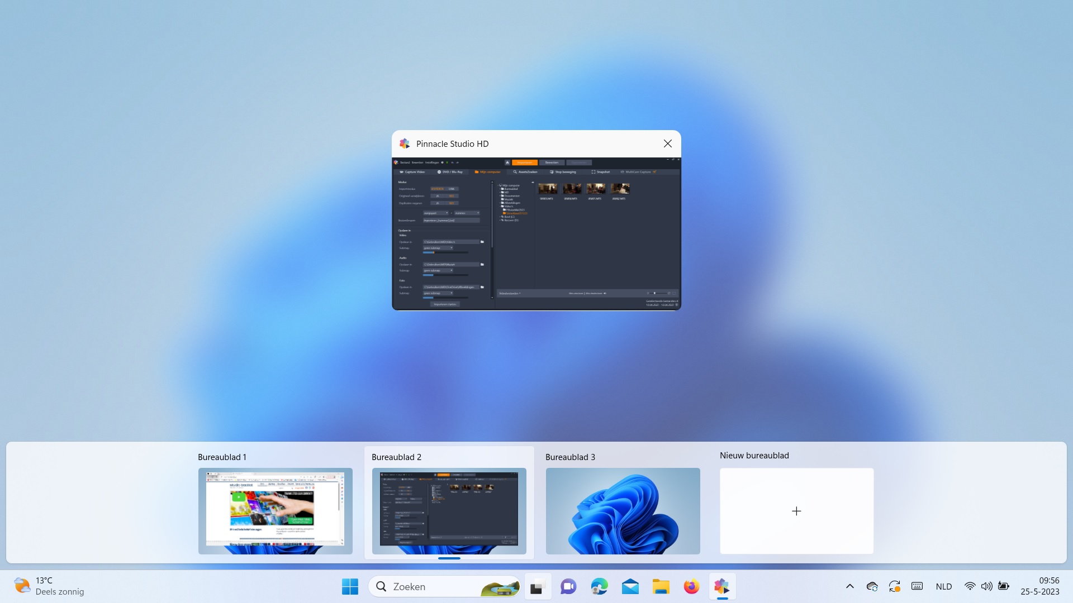Open the clock and date 09:56 panel
The height and width of the screenshot is (603, 1073).
point(1040,586)
